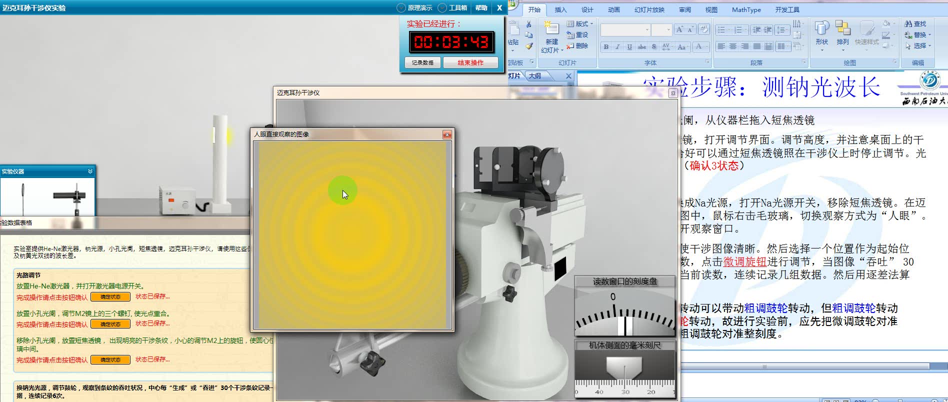Toggle Bold formatting in PowerPoint

click(x=606, y=47)
